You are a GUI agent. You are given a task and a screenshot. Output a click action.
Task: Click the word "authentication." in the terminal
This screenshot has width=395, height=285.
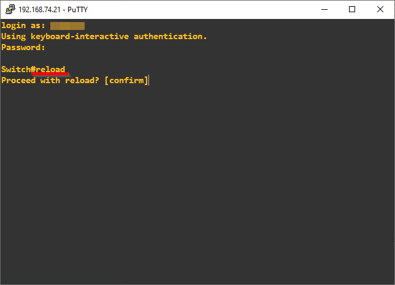coord(171,36)
